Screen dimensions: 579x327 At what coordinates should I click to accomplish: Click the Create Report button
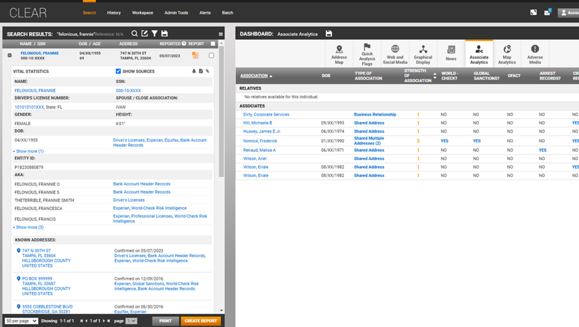click(201, 321)
